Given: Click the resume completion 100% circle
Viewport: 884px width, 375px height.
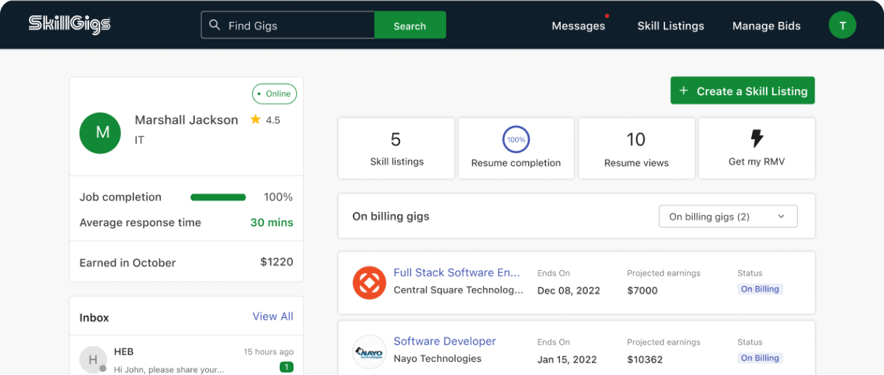Looking at the screenshot, I should (x=516, y=139).
